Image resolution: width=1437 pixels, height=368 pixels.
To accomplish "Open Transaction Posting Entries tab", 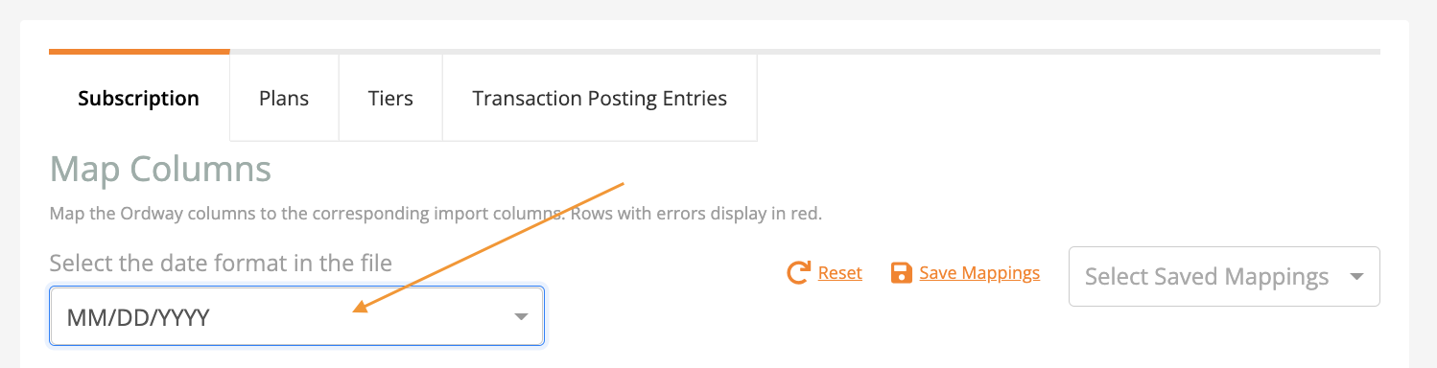I will click(x=600, y=98).
